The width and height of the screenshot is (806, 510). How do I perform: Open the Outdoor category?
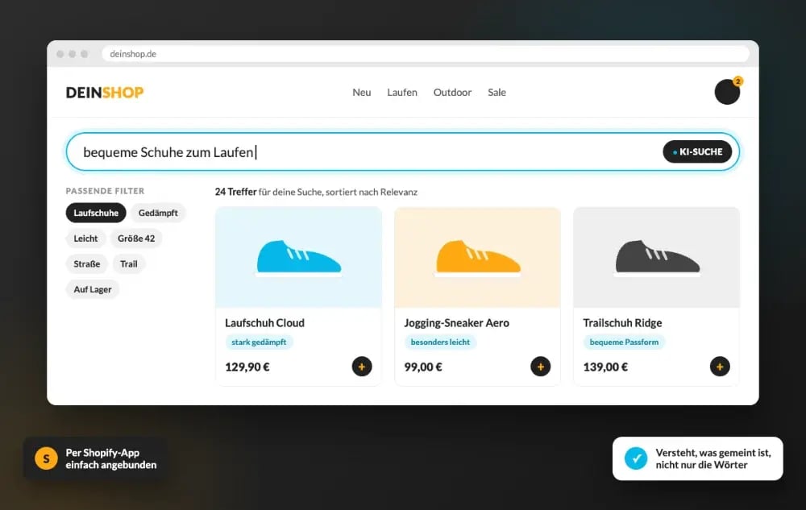click(x=452, y=93)
